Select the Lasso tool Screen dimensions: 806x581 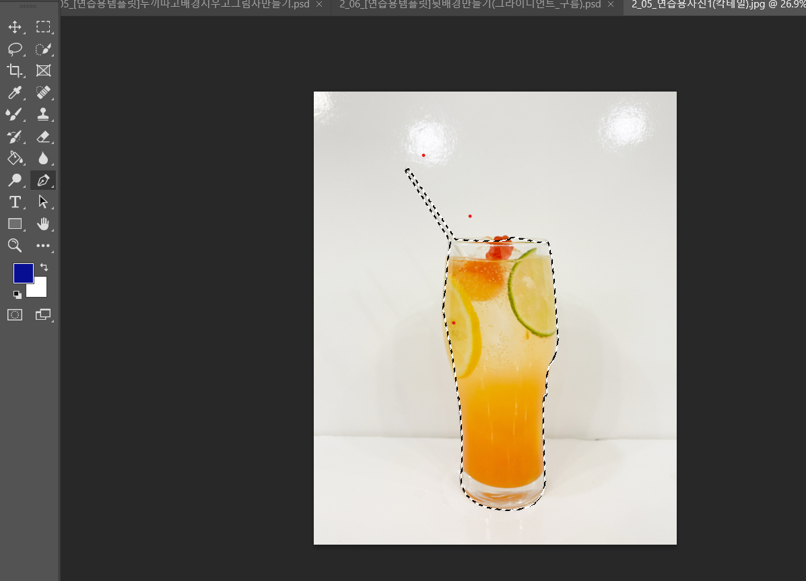(15, 49)
